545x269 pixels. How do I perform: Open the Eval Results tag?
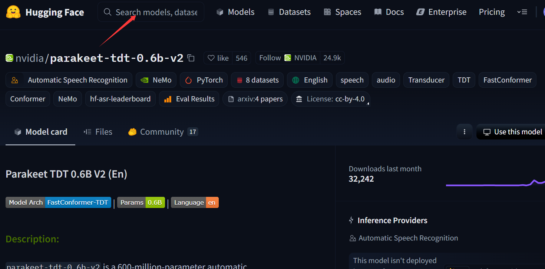pyautogui.click(x=189, y=99)
